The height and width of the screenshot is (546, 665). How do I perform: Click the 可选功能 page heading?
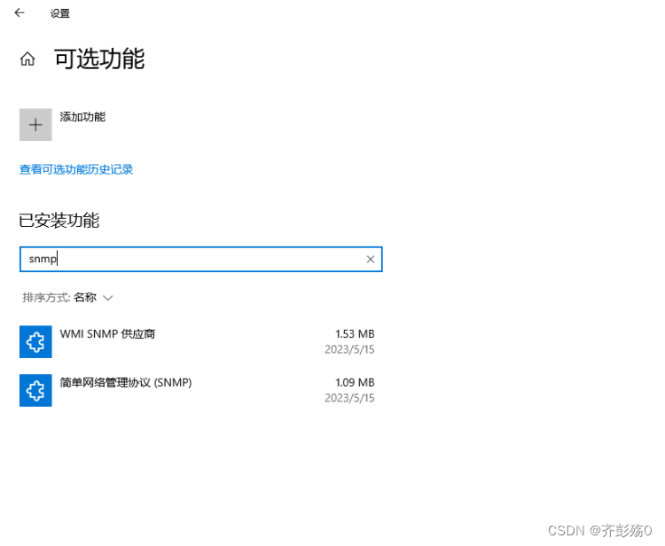pos(99,59)
